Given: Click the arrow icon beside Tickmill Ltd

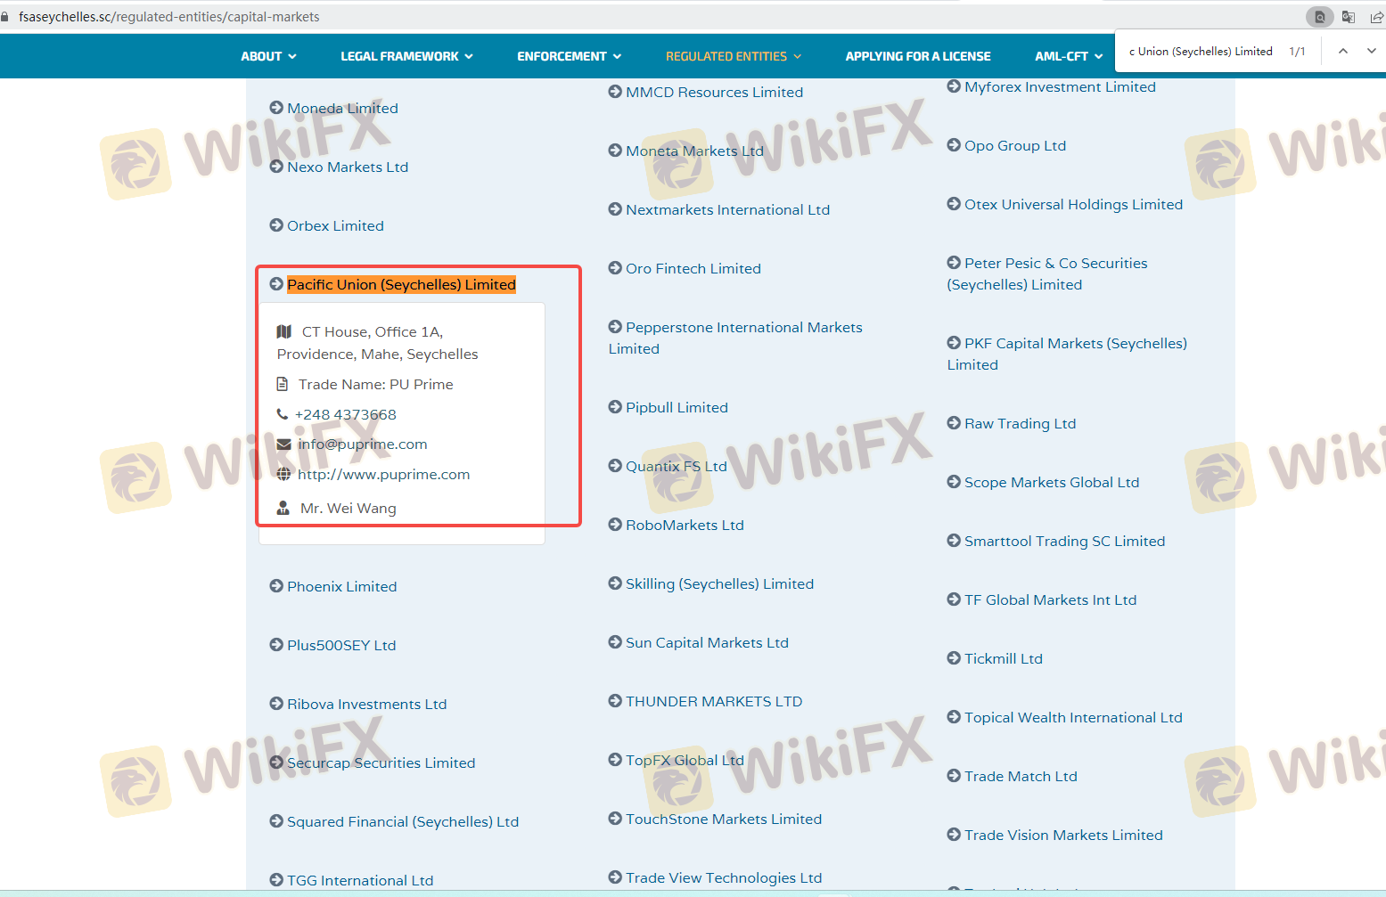Looking at the screenshot, I should coord(954,658).
